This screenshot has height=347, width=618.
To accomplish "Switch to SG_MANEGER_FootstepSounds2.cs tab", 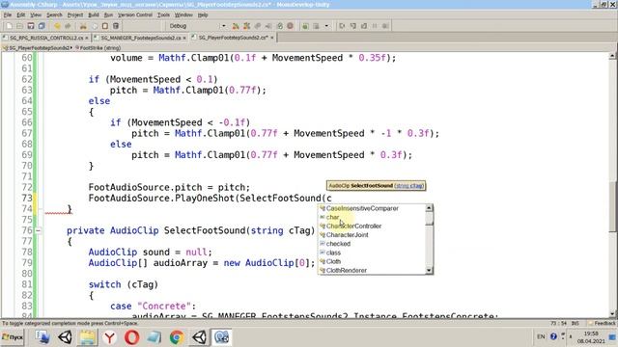I will [x=141, y=38].
